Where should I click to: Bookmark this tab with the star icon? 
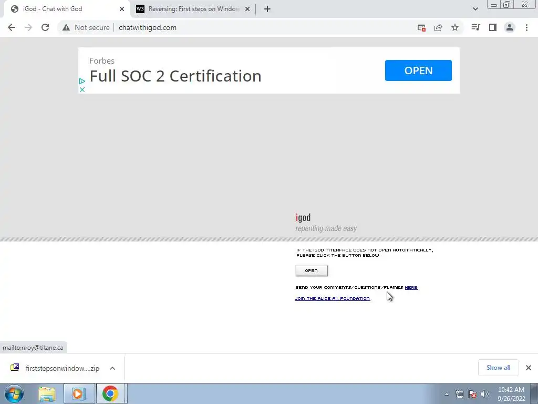pos(455,27)
